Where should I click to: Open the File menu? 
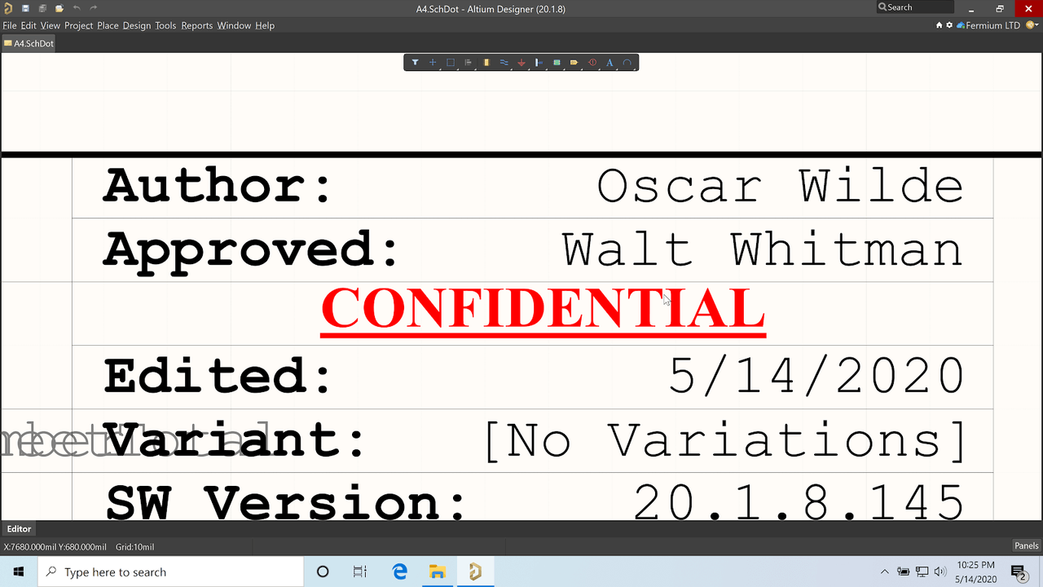(x=10, y=25)
